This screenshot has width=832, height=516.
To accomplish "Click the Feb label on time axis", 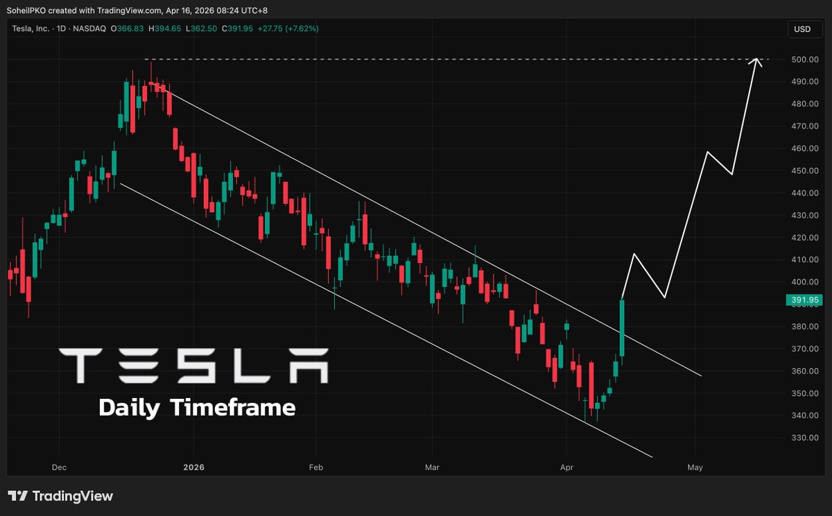I will tap(315, 467).
